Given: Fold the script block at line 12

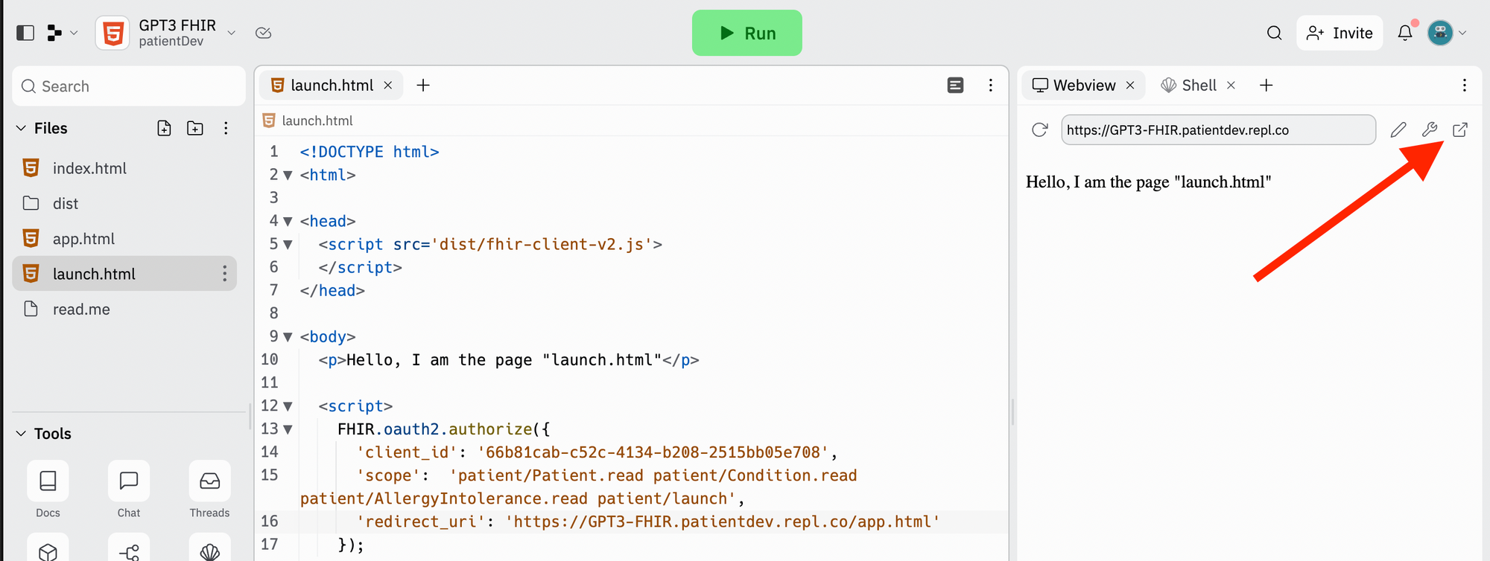Looking at the screenshot, I should 288,406.
